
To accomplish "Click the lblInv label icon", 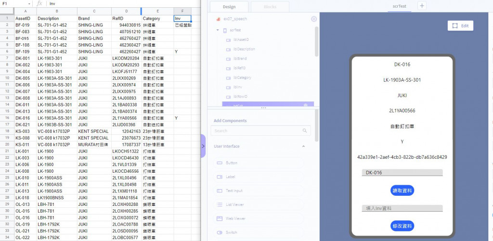I will tap(229, 87).
